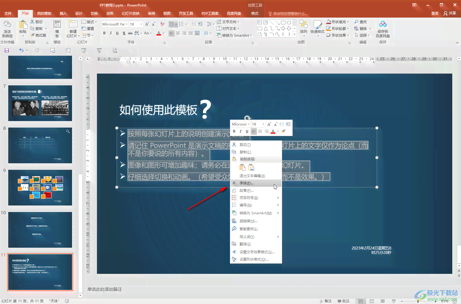
Task: Click the Slide Sorter view icon in status bar
Action: coord(372,301)
